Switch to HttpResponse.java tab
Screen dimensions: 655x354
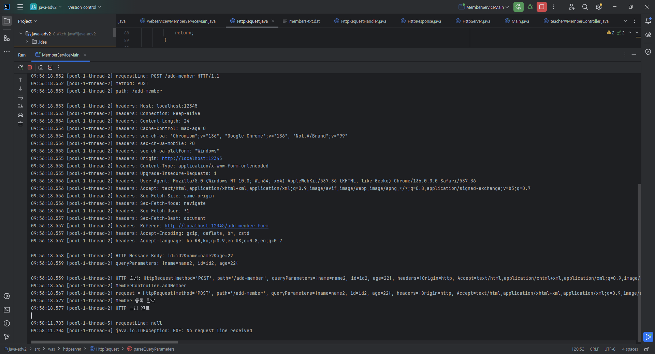click(421, 21)
